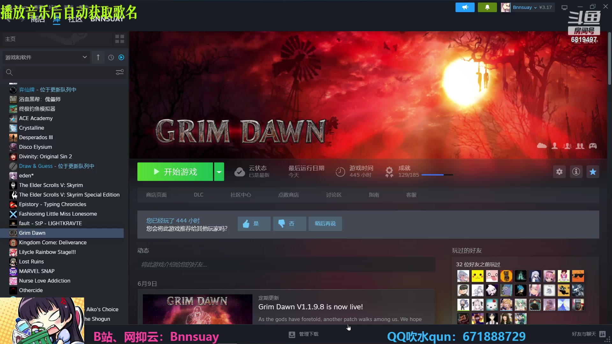Open the 社区中心 tab
Viewport: 612px width, 344px height.
(x=241, y=195)
